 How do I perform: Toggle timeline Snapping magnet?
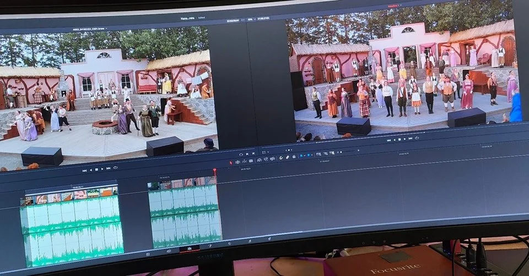(281, 158)
